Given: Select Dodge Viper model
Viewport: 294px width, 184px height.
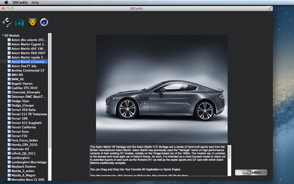Looking at the screenshot, I should coord(21,101).
